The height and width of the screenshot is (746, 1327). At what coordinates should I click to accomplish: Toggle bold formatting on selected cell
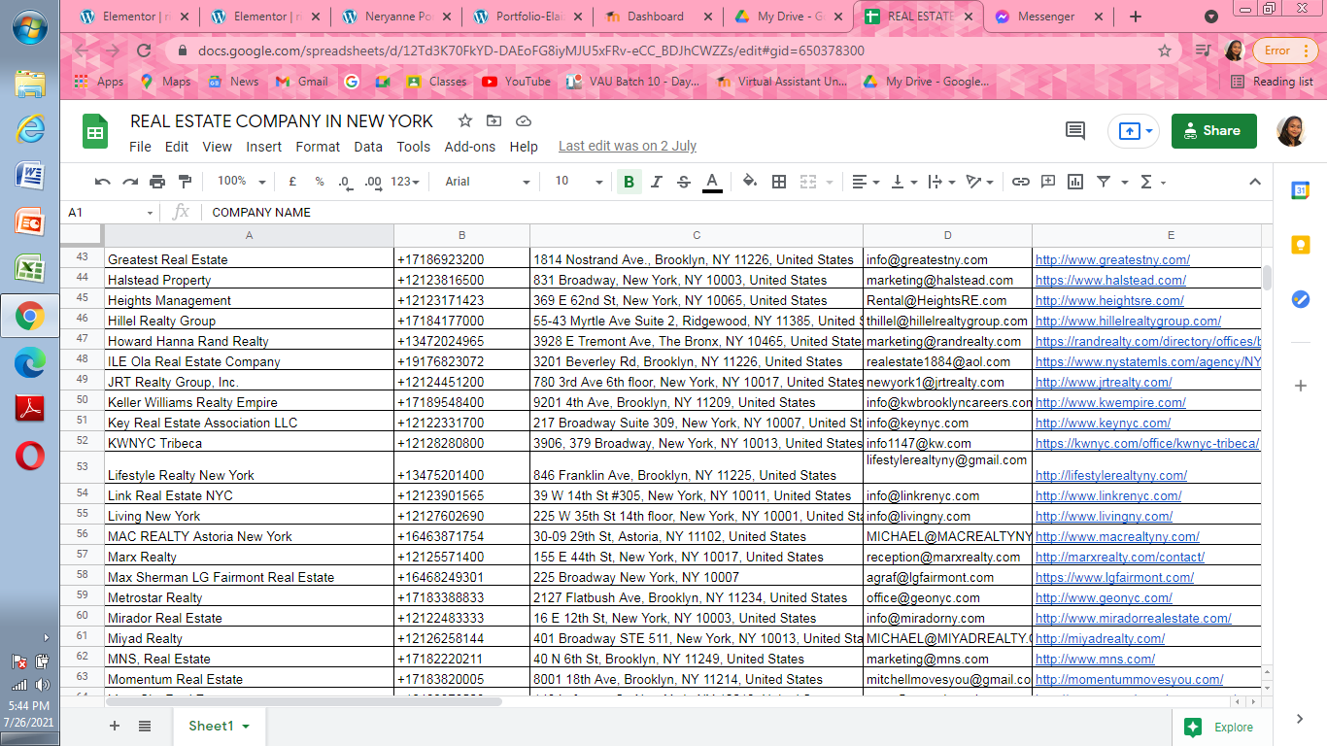pyautogui.click(x=629, y=182)
